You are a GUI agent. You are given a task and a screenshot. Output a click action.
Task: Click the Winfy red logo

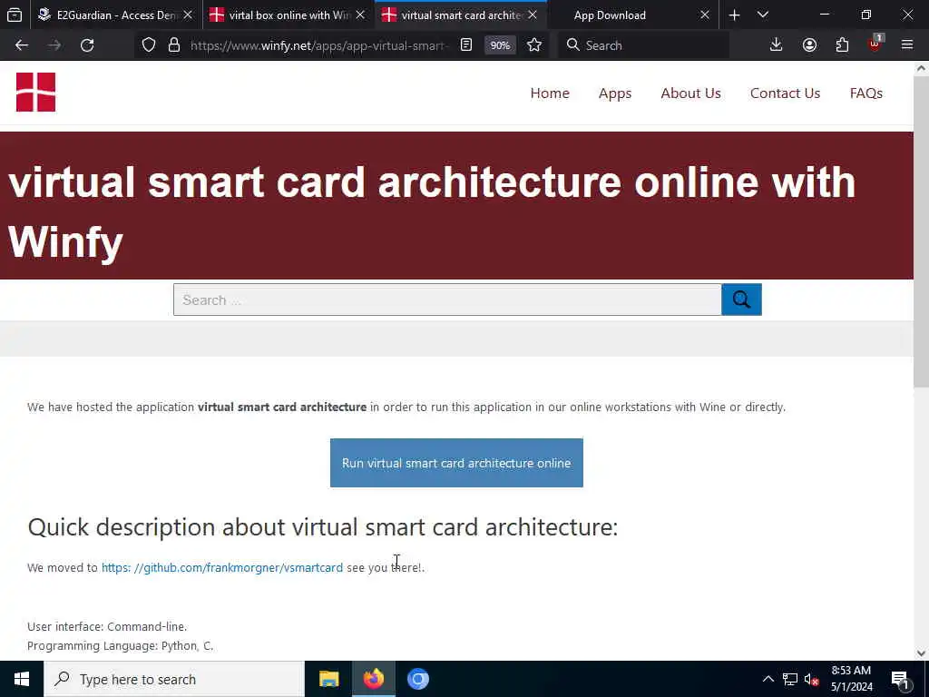pos(35,92)
